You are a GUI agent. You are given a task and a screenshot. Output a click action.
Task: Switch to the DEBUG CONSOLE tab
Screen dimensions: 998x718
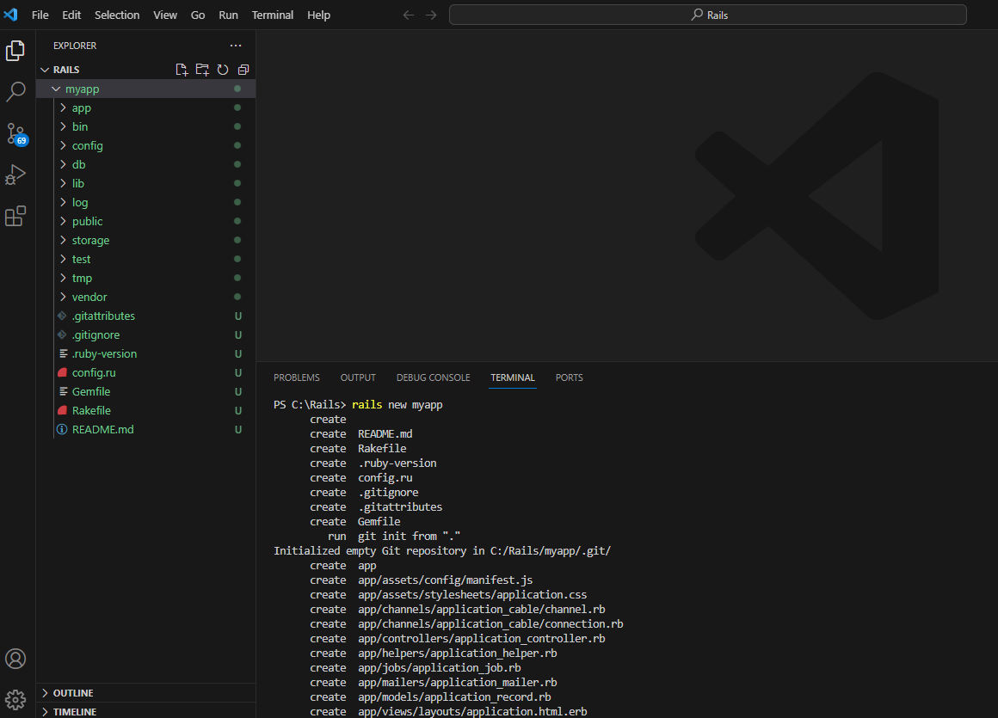pyautogui.click(x=434, y=377)
